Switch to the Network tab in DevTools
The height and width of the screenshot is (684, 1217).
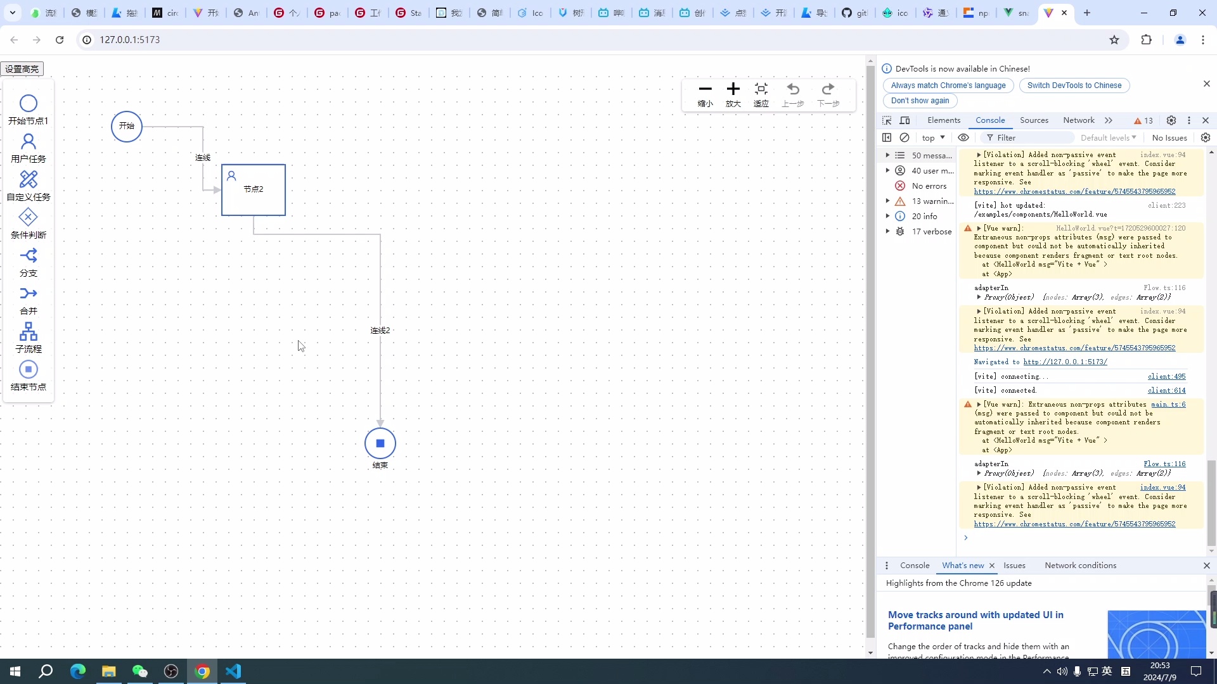(x=1078, y=120)
